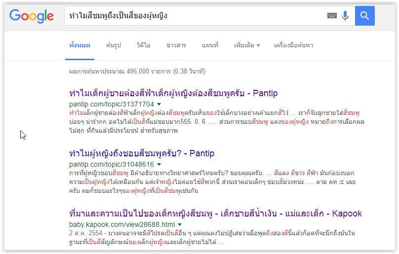Image resolution: width=399 pixels, height=254 pixels.
Task: Expand arrow beside pantip.com/topic/31371704
Action: (159, 104)
